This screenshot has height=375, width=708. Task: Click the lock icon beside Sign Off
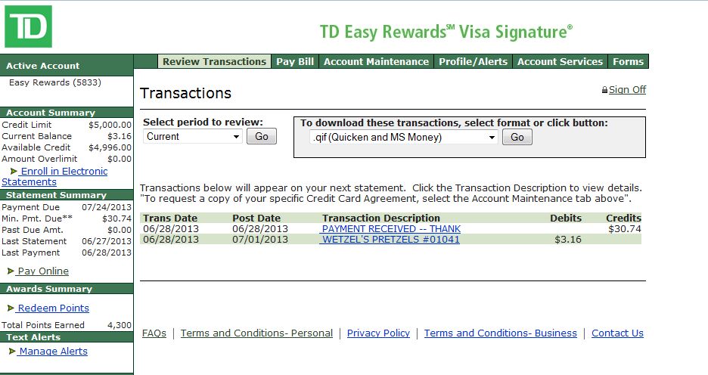pyautogui.click(x=604, y=90)
